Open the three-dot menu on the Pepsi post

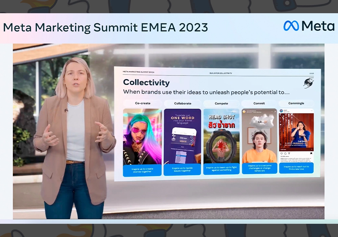point(311,111)
